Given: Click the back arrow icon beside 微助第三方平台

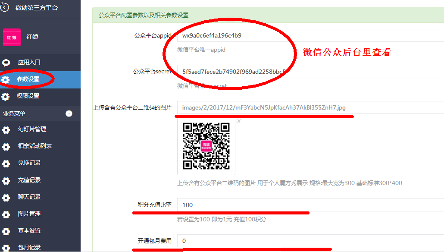Looking at the screenshot, I should coord(5,8).
